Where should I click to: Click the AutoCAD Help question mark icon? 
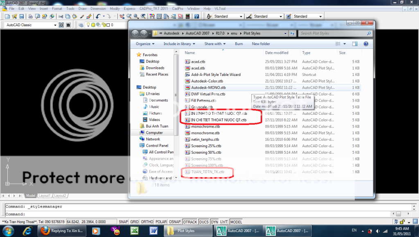197,16
